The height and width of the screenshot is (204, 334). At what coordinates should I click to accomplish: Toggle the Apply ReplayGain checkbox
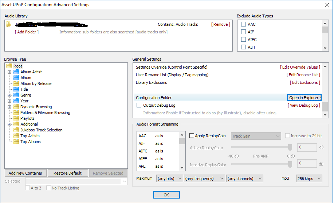coord(192,136)
